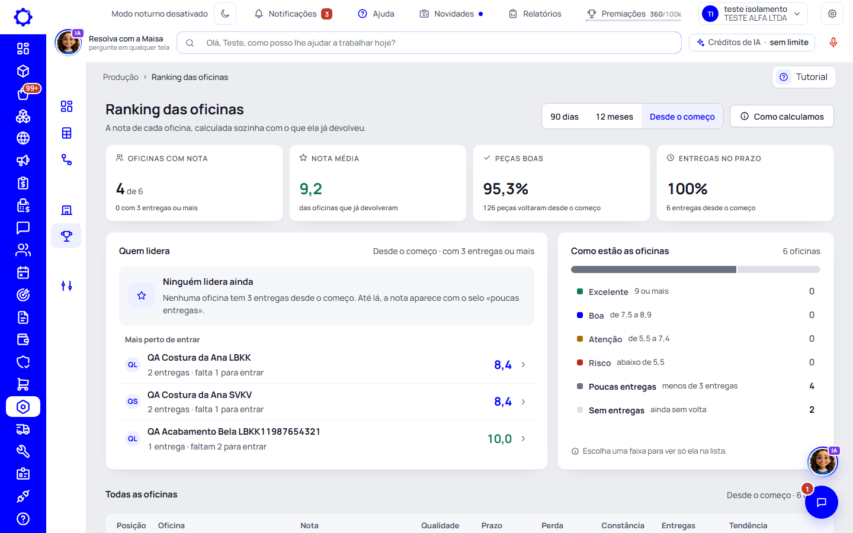Open the account dropdown for teste isolamento

(x=753, y=14)
